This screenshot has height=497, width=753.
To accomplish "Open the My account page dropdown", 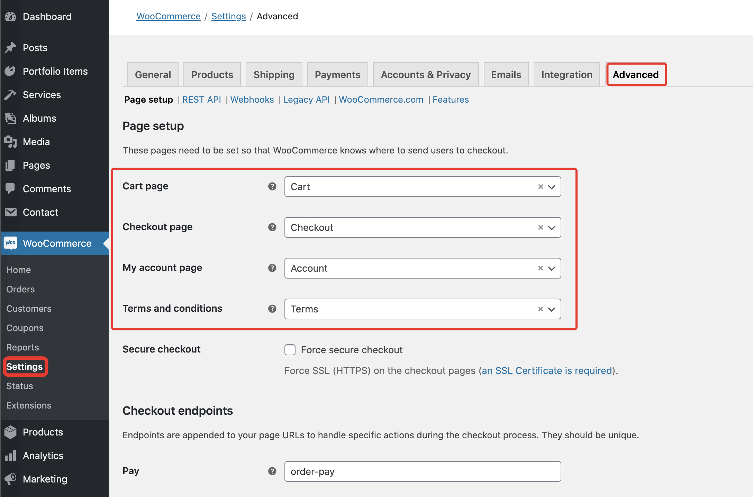I will point(552,269).
